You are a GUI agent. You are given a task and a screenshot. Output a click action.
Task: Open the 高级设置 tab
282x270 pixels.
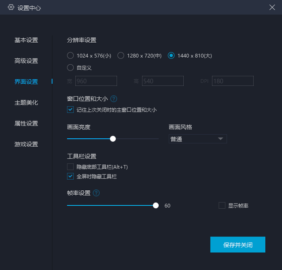(26, 61)
